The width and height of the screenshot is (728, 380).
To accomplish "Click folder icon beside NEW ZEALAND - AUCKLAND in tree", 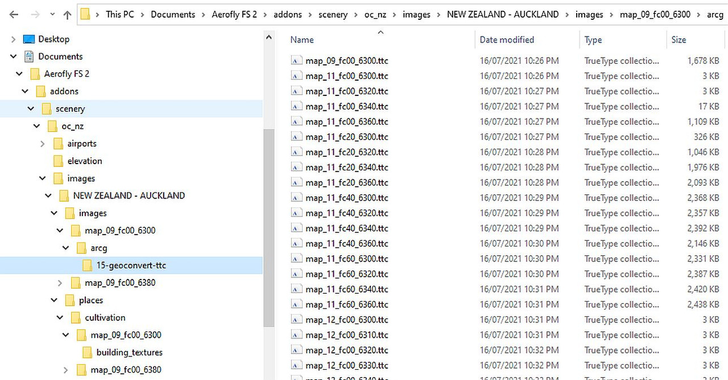I will [64, 195].
